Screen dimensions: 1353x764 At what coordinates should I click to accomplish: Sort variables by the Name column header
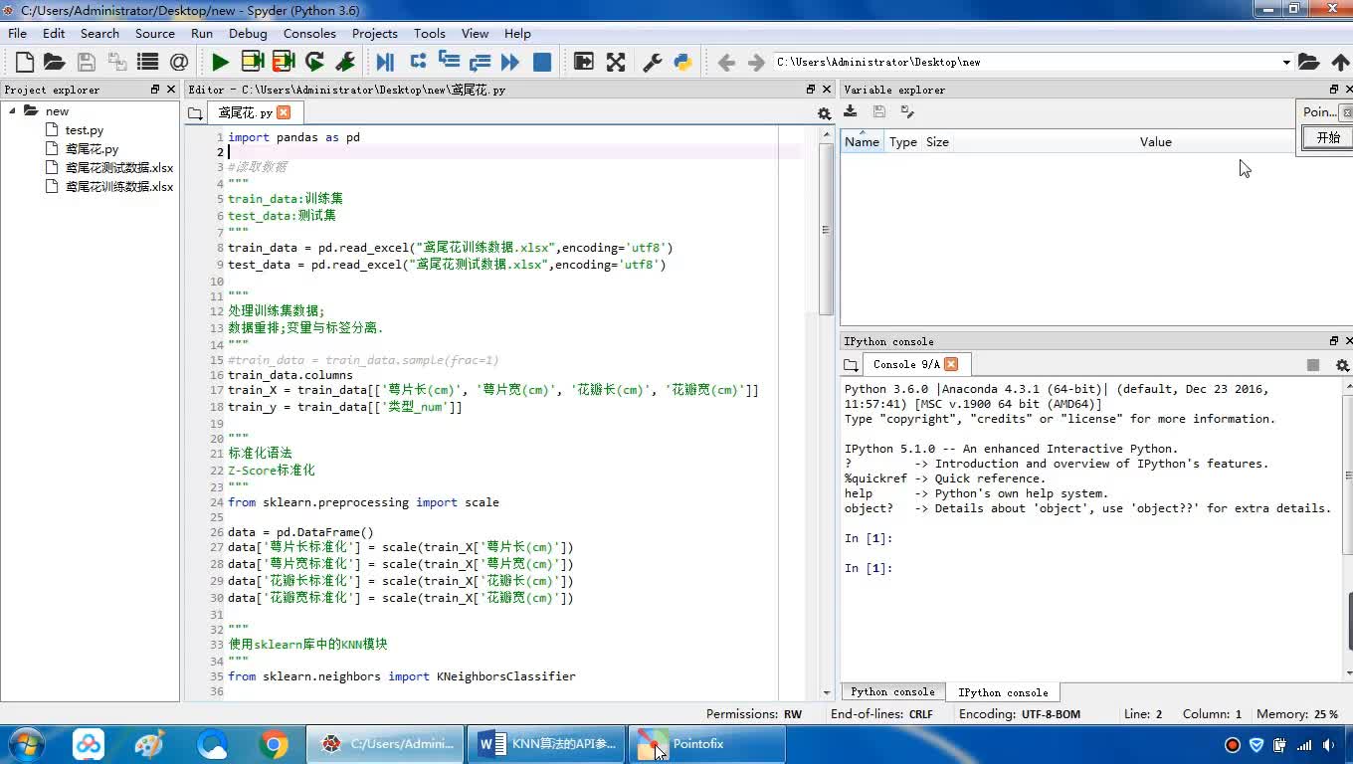point(862,142)
